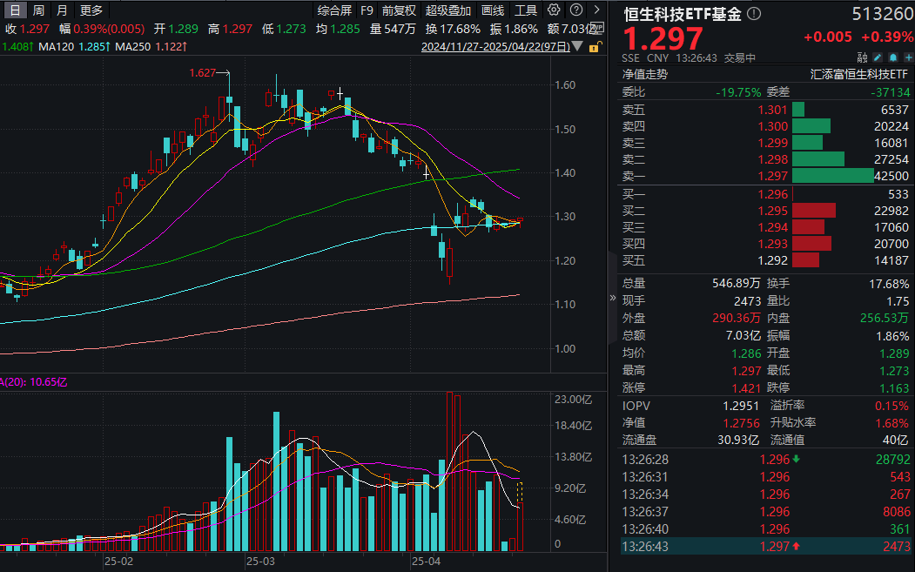Set a price alert via the bell icon
The image size is (915, 572).
tap(893, 56)
